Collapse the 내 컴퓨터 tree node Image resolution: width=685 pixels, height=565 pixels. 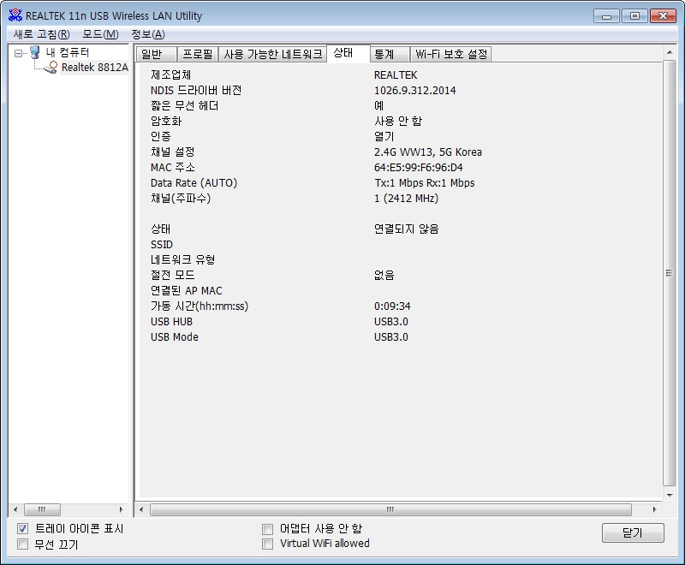pyautogui.click(x=18, y=53)
